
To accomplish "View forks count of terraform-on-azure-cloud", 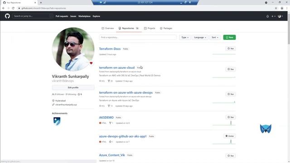I will [110, 81].
